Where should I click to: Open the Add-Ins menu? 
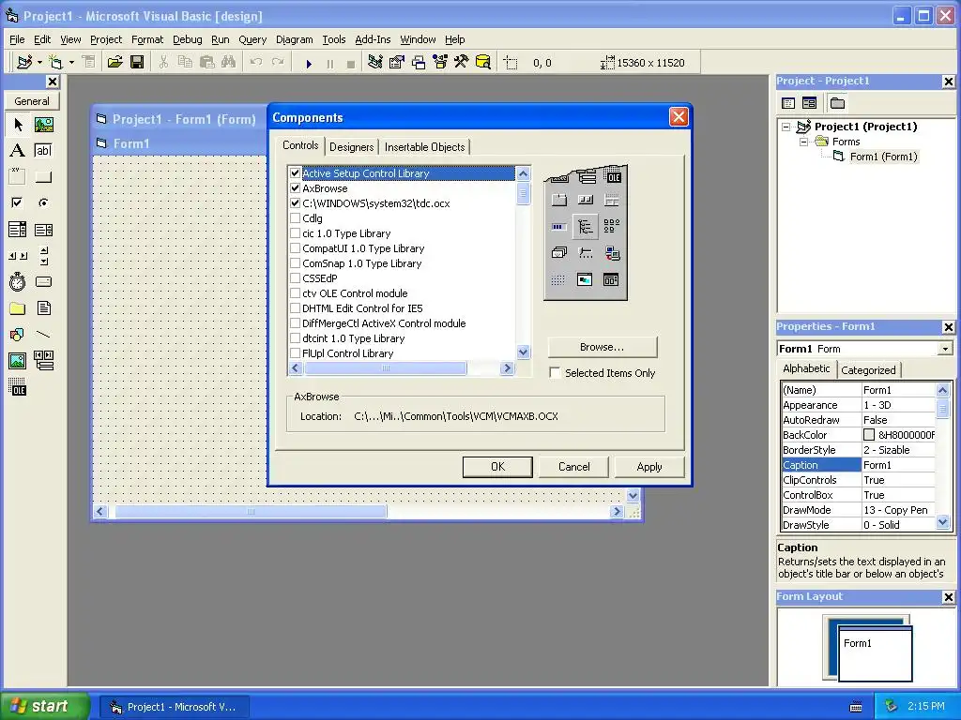[373, 39]
